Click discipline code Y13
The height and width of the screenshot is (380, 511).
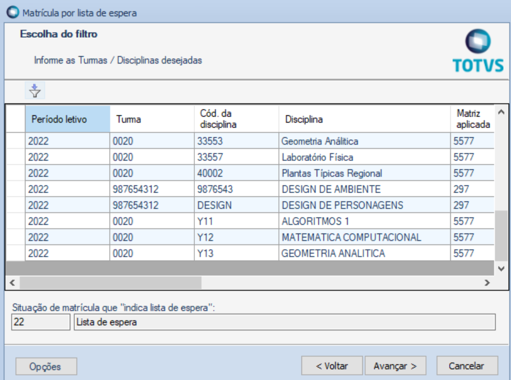[236, 253]
